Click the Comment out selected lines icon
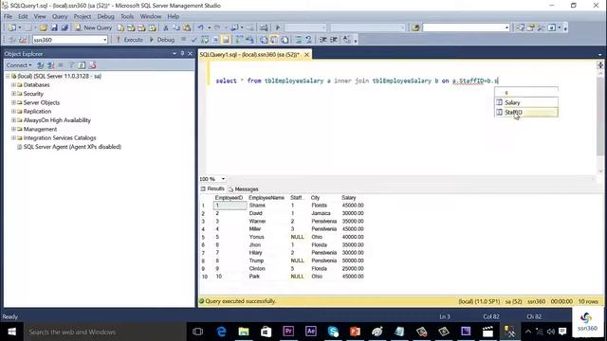Image resolution: width=607 pixels, height=341 pixels. [x=299, y=40]
